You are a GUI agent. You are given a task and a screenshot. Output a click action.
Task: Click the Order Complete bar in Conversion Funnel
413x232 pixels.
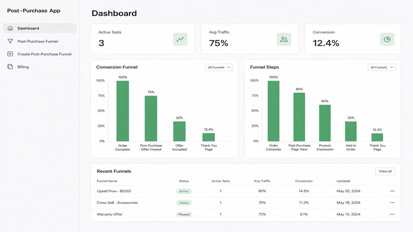(123, 111)
